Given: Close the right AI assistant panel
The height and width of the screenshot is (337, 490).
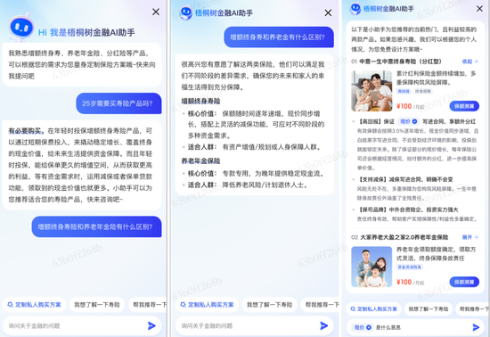Looking at the screenshot, I should 479,8.
